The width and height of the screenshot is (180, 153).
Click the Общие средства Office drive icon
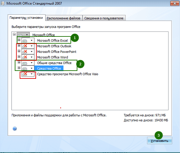click(x=25, y=63)
